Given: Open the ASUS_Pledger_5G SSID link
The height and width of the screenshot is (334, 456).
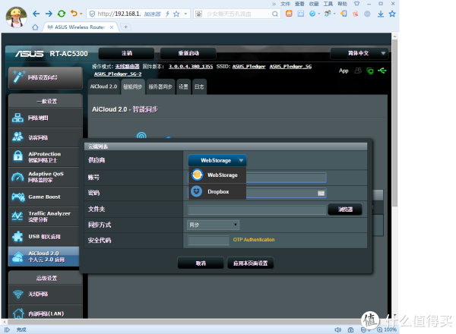Looking at the screenshot, I should point(290,67).
